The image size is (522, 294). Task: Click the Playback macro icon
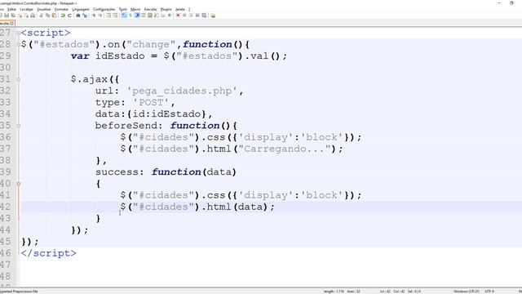[x=192, y=16]
